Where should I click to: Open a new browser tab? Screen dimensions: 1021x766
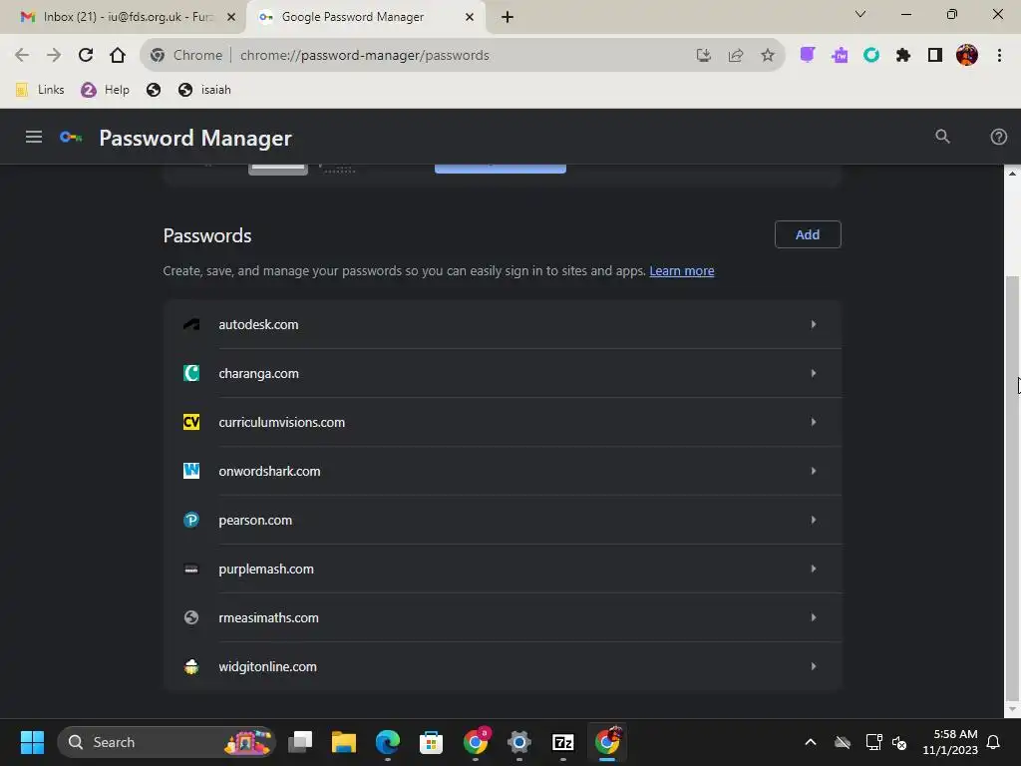pyautogui.click(x=508, y=17)
